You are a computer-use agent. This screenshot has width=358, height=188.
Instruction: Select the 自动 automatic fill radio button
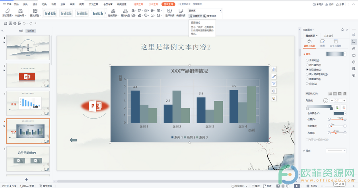pyautogui.click(x=307, y=84)
